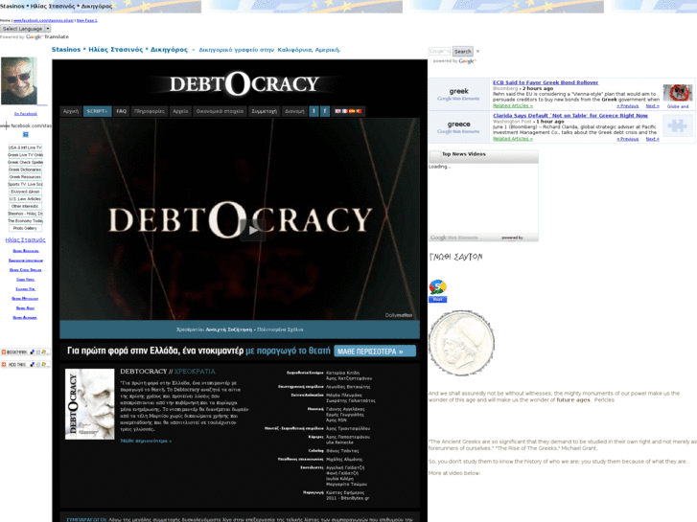Click the Top News Videos header

point(464,154)
